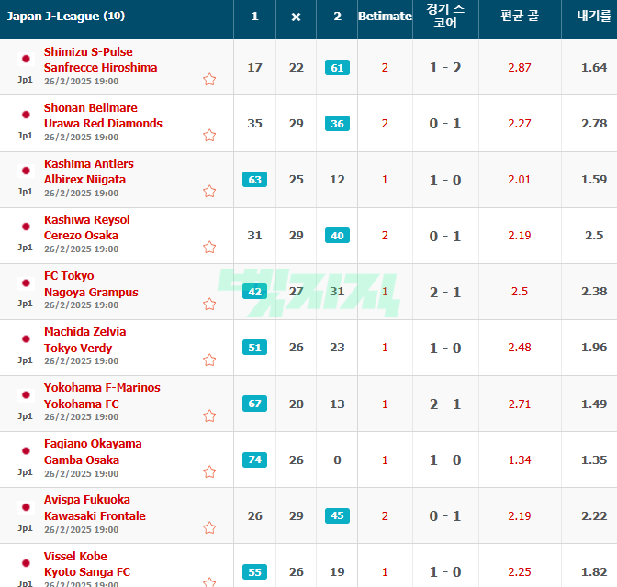This screenshot has height=587, width=617.
Task: Favorite the Kashima Antlers match star
Action: 209,191
